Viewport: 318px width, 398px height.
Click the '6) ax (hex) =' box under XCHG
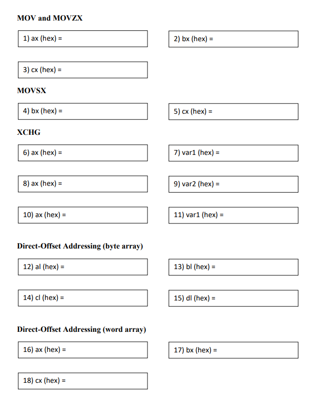point(83,153)
